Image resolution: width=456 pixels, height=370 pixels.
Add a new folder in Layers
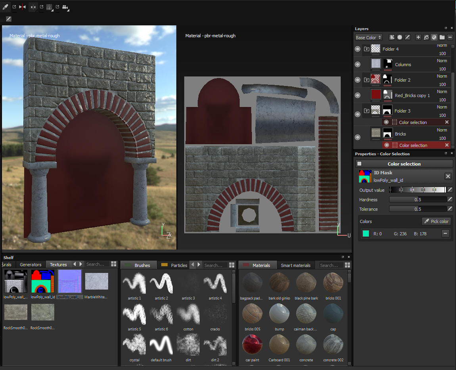pyautogui.click(x=442, y=37)
